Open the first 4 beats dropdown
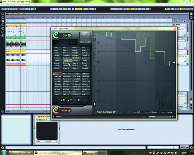The width and height of the screenshot is (194, 155). (x=152, y=112)
